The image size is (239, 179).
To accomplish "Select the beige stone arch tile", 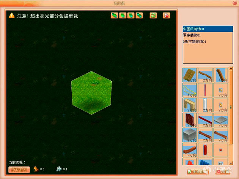I will point(190,105).
